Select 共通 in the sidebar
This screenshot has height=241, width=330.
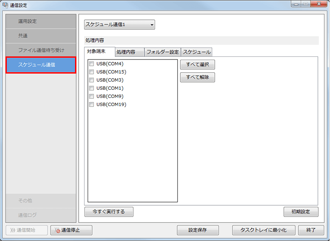coord(41,36)
